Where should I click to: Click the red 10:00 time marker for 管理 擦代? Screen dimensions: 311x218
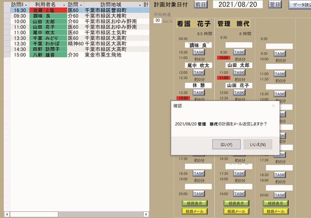click(224, 58)
